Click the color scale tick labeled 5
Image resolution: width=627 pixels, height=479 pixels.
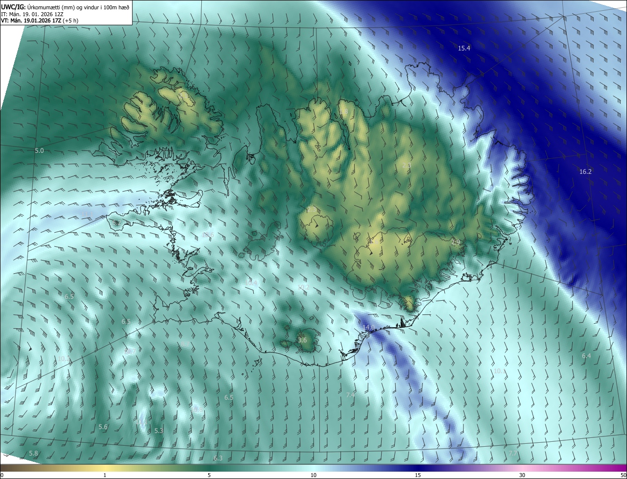click(x=209, y=475)
